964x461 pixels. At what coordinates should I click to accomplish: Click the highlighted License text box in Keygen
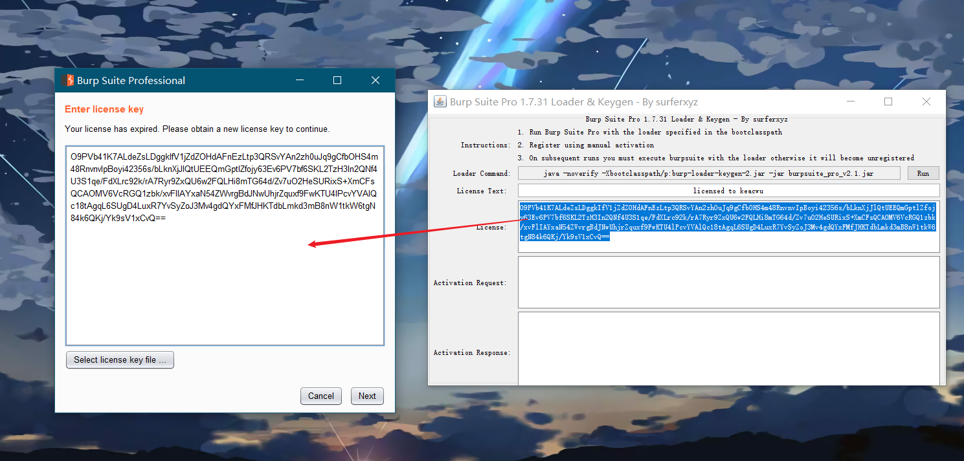(728, 226)
